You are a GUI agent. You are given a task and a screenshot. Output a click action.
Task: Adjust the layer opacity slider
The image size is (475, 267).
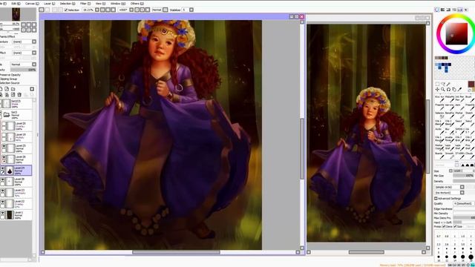pyautogui.click(x=23, y=70)
